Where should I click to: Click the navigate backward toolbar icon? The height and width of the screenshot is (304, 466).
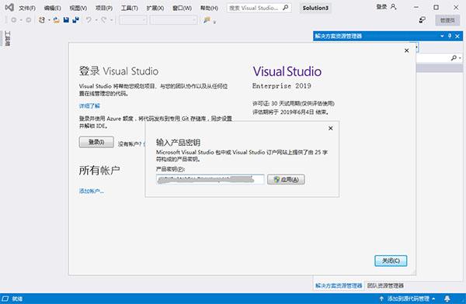14,20
